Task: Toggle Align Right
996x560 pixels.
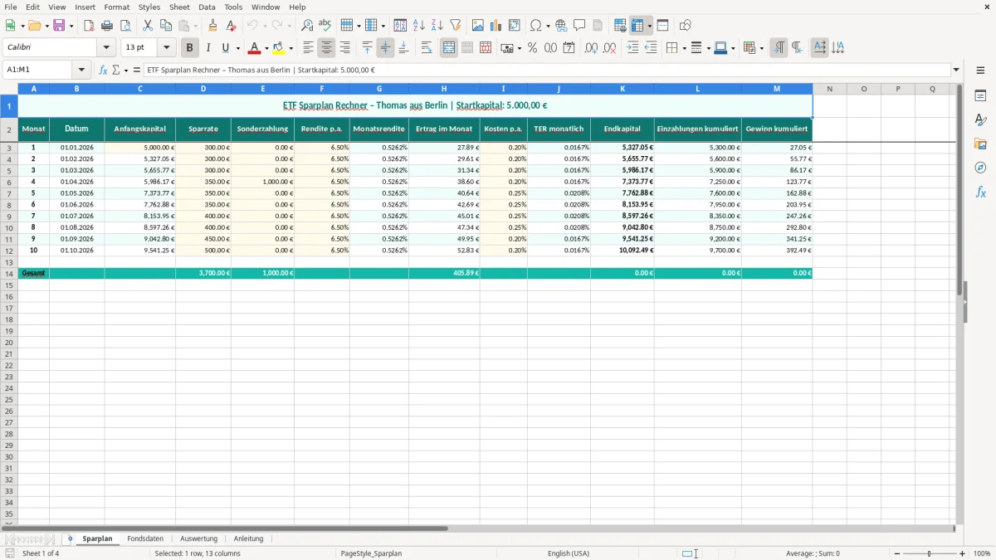Action: (x=345, y=48)
